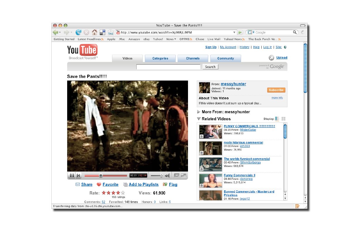
Task: Click the Search button
Action: (x=210, y=67)
